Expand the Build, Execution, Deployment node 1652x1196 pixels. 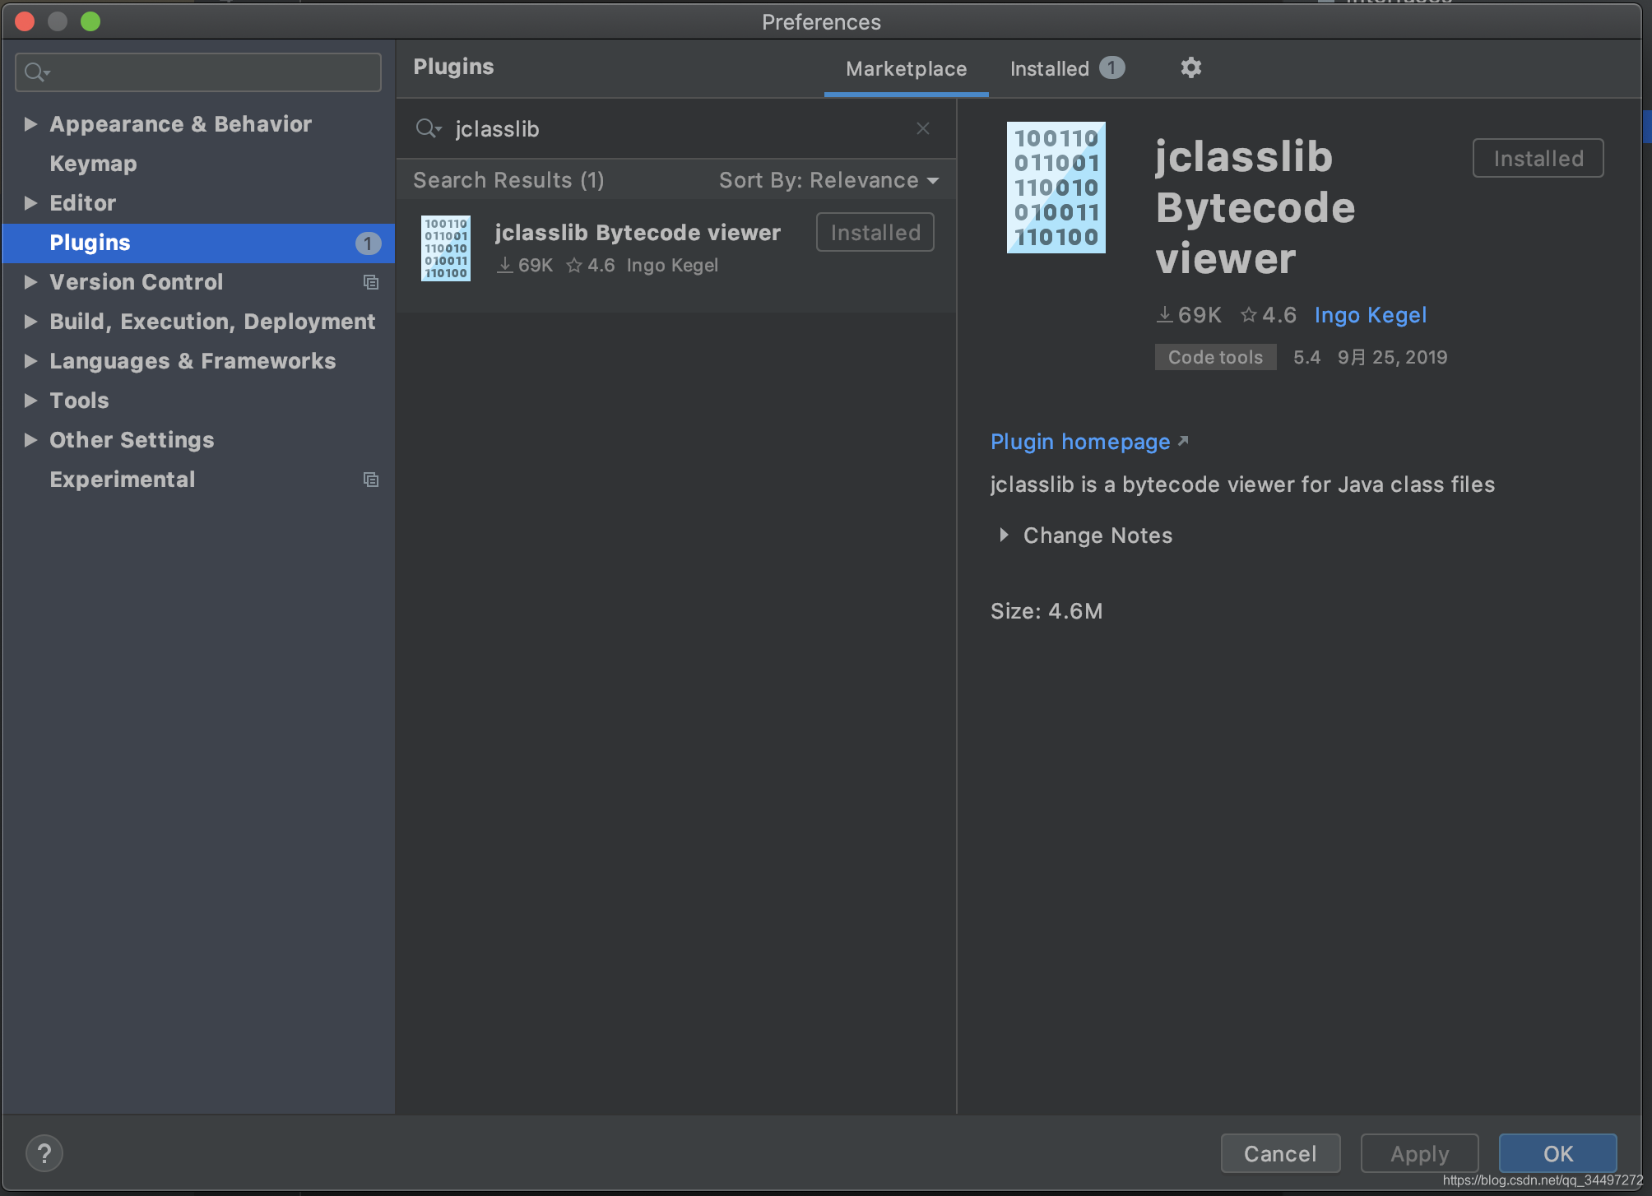click(30, 322)
